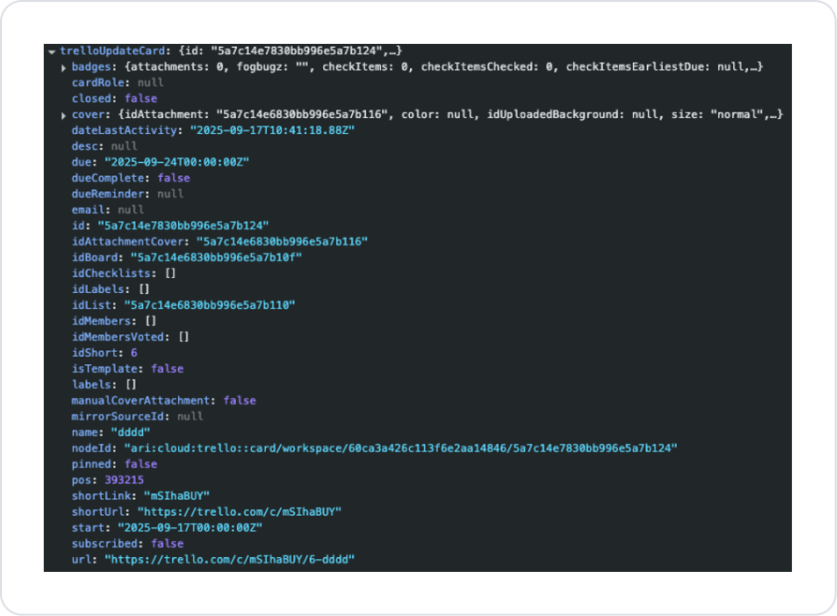Select the email: null row
837x616 pixels.
click(108, 210)
